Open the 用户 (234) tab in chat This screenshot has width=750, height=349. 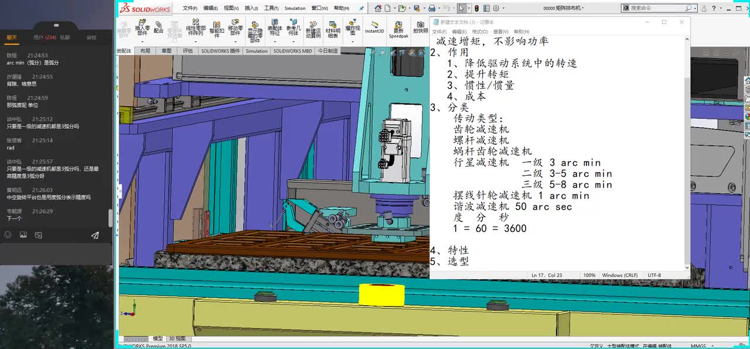point(45,37)
